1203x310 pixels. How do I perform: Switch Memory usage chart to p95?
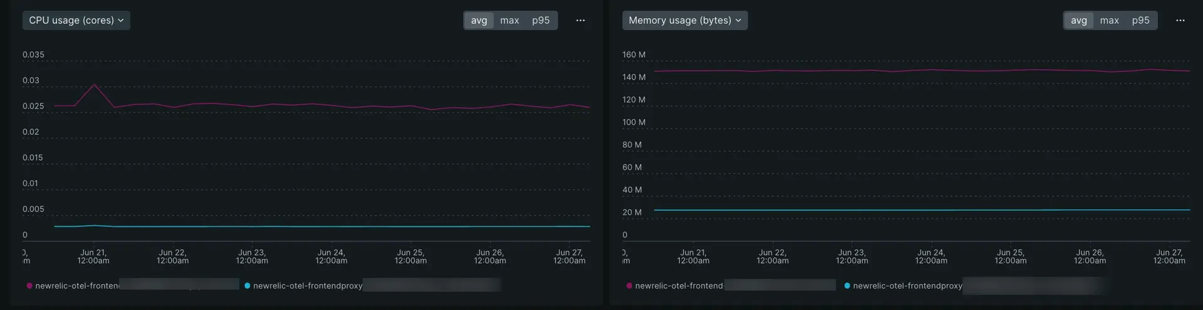pyautogui.click(x=1140, y=21)
